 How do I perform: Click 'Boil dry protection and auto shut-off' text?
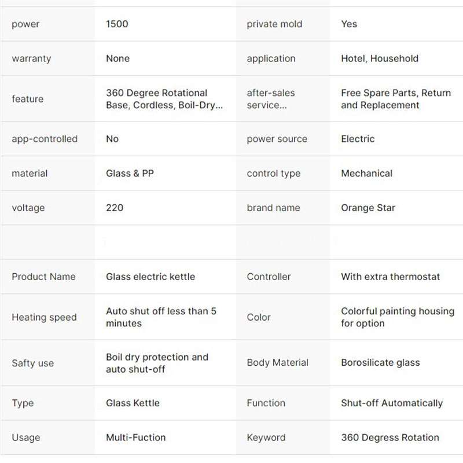(x=157, y=363)
